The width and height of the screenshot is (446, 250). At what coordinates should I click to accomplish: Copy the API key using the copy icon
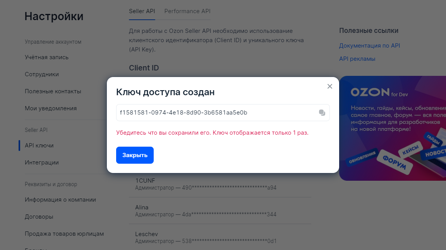tap(321, 113)
